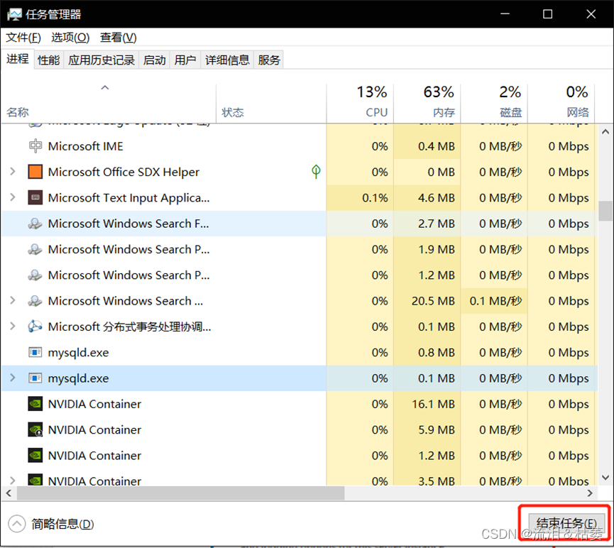Sort by the 磁盘 2% column header

(494, 104)
